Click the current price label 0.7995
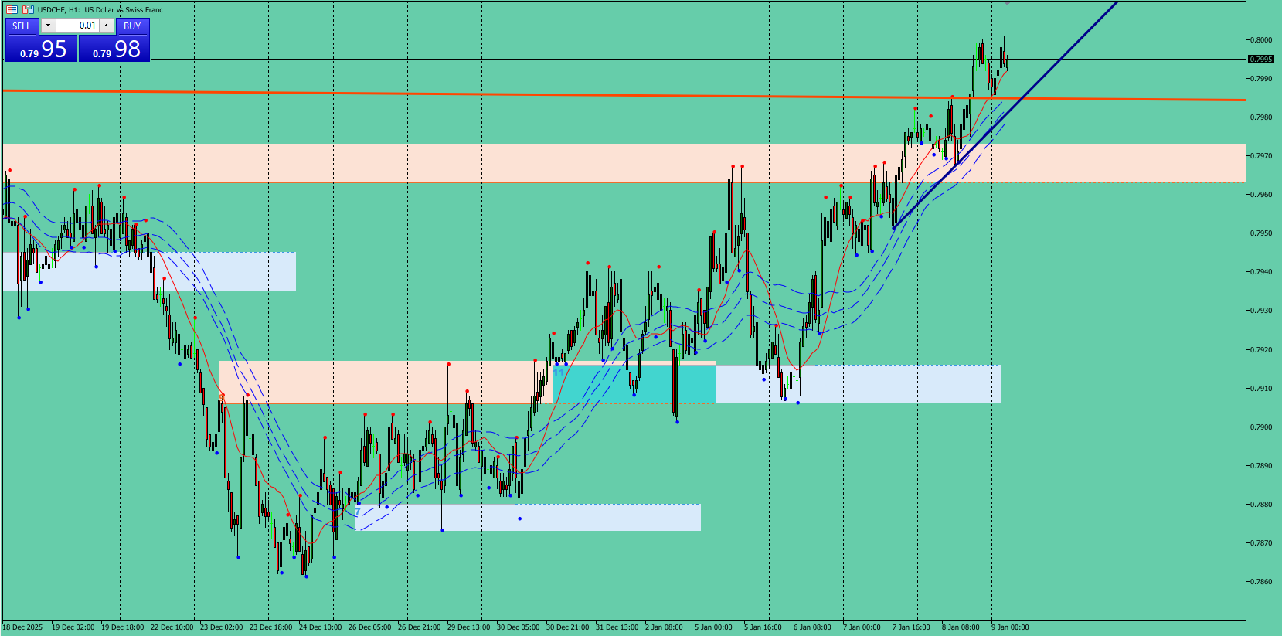 click(x=1261, y=60)
